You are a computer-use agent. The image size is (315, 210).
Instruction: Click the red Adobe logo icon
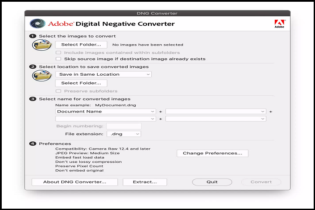[x=279, y=24]
